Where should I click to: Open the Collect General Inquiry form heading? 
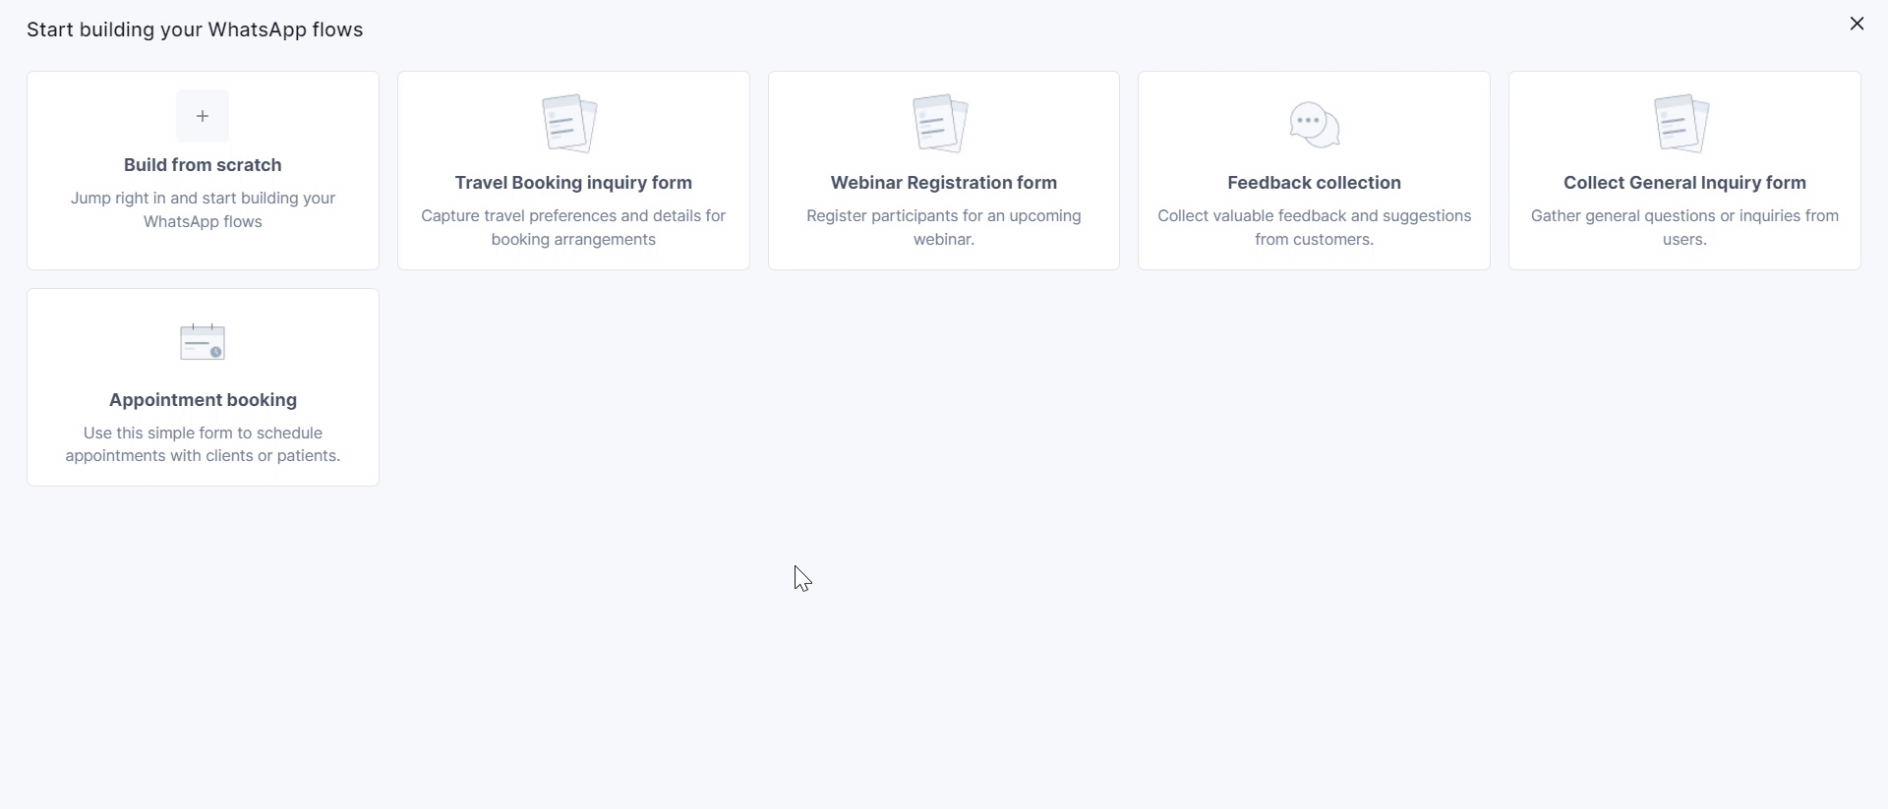tap(1685, 183)
